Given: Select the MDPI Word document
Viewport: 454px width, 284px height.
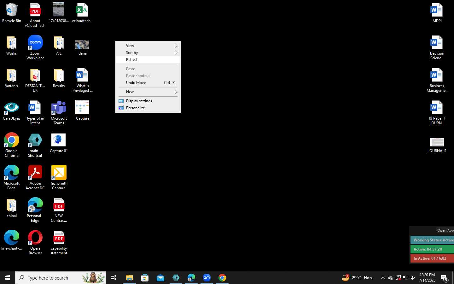Looking at the screenshot, I should pos(437,13).
